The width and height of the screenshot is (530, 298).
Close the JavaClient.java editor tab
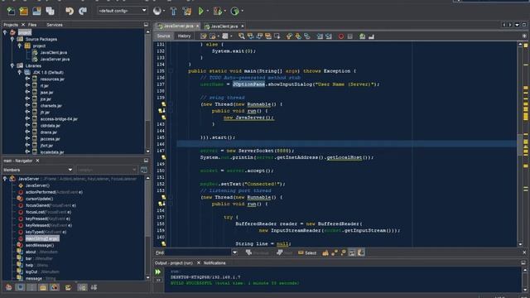click(x=243, y=26)
